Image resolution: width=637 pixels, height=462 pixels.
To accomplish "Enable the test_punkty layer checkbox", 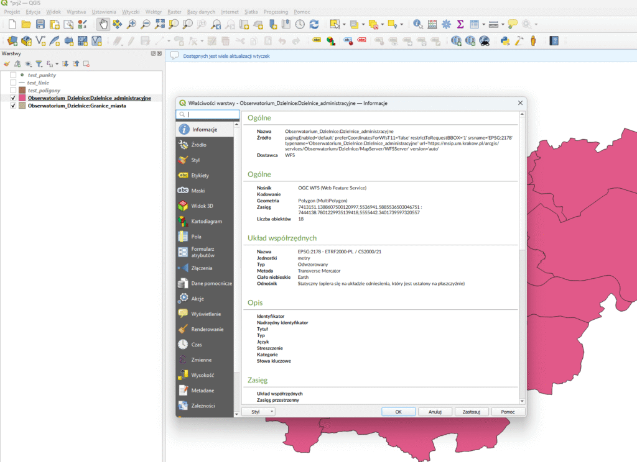I will click(13, 75).
